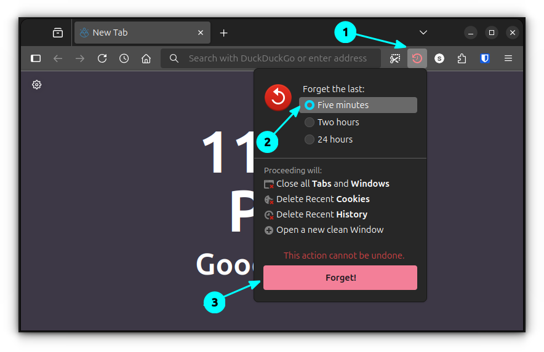Viewport: 544px width, 352px height.
Task: Click the Bitwarden shield icon
Action: [x=485, y=58]
